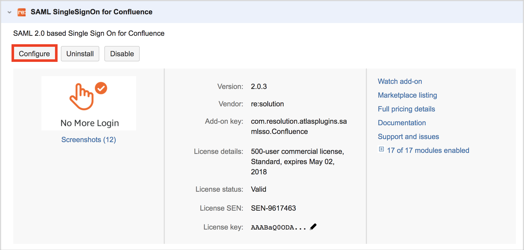Open the Documentation link
Viewport: 524px width, 250px height.
(402, 123)
